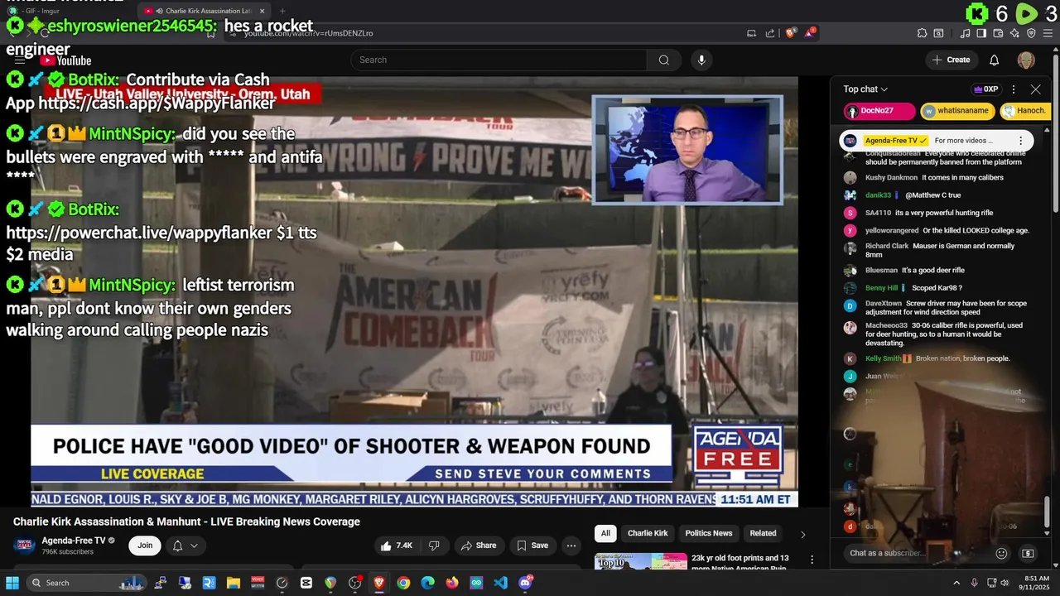Open live chat more options menu

(x=1014, y=89)
